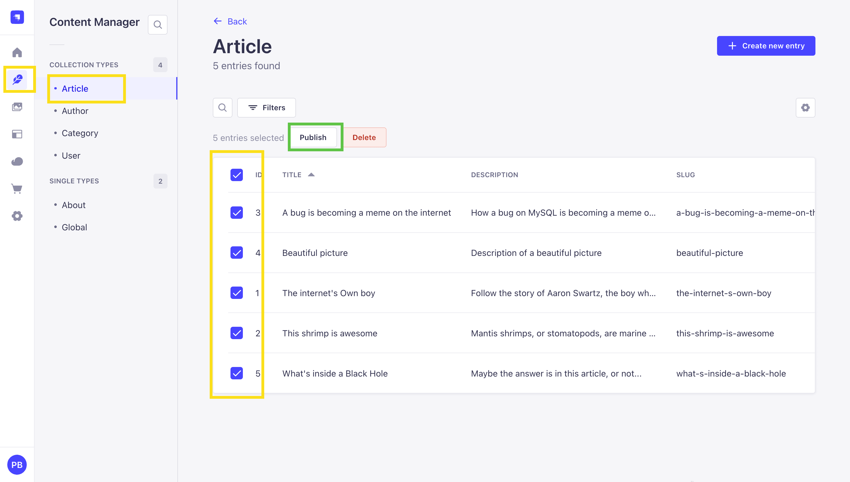Select Global single type
This screenshot has height=482, width=850.
[x=74, y=228]
